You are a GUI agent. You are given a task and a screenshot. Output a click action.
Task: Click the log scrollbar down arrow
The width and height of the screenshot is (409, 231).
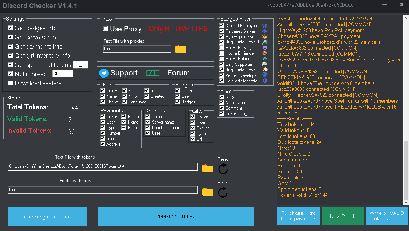[x=406, y=202]
